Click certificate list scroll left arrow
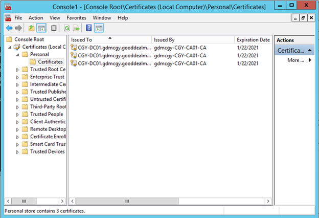 coord(72,201)
